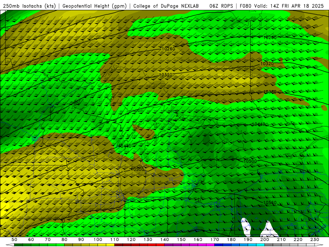
Task: Click the 10500 contour label on the eastern side
Action: pos(250,161)
